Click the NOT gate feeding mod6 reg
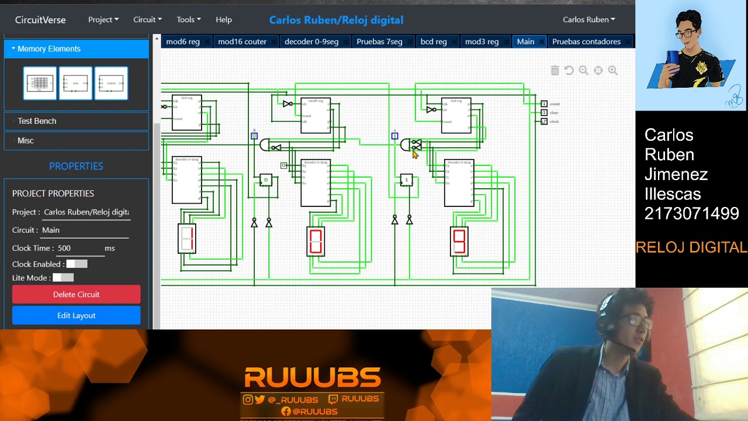Viewport: 748px width, 421px height. coord(288,104)
